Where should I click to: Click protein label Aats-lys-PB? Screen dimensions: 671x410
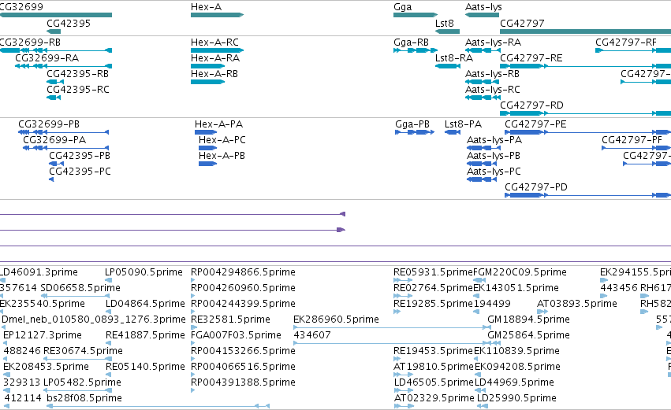tap(494, 156)
